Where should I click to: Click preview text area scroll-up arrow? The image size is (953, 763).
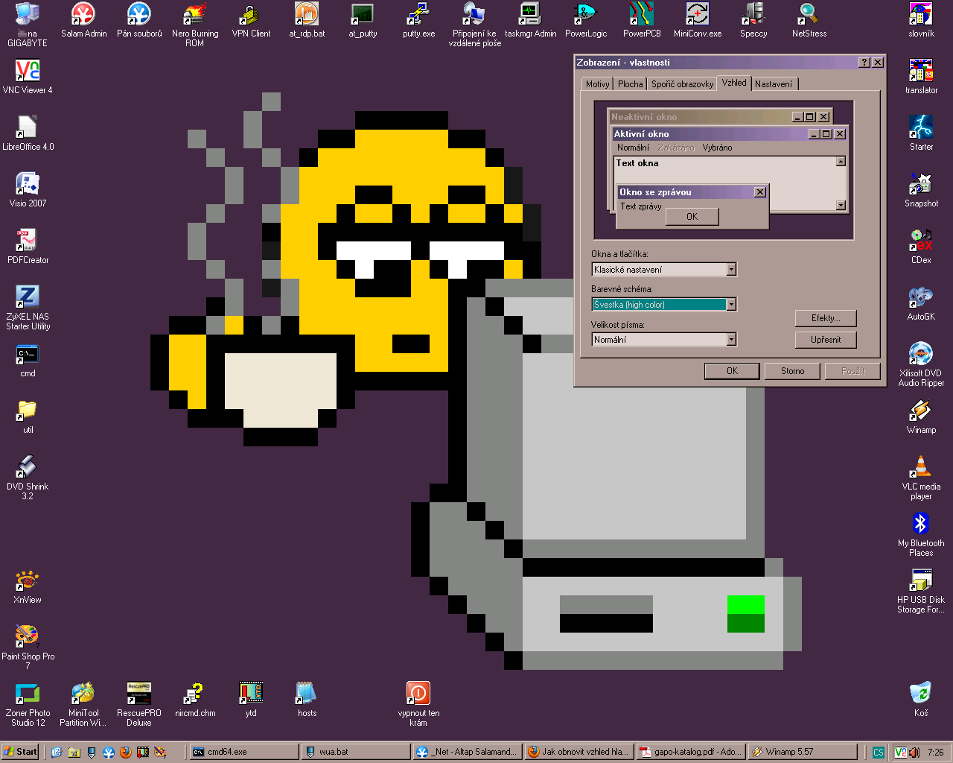841,162
